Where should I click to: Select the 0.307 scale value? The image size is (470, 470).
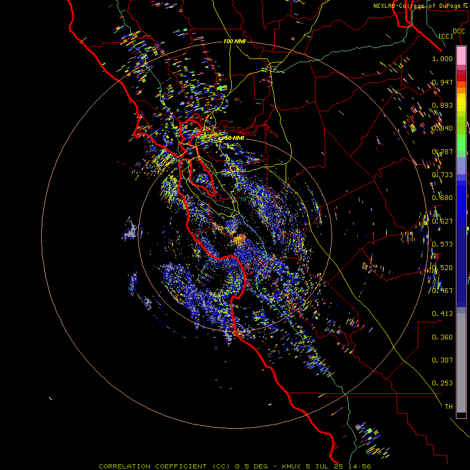(442, 360)
